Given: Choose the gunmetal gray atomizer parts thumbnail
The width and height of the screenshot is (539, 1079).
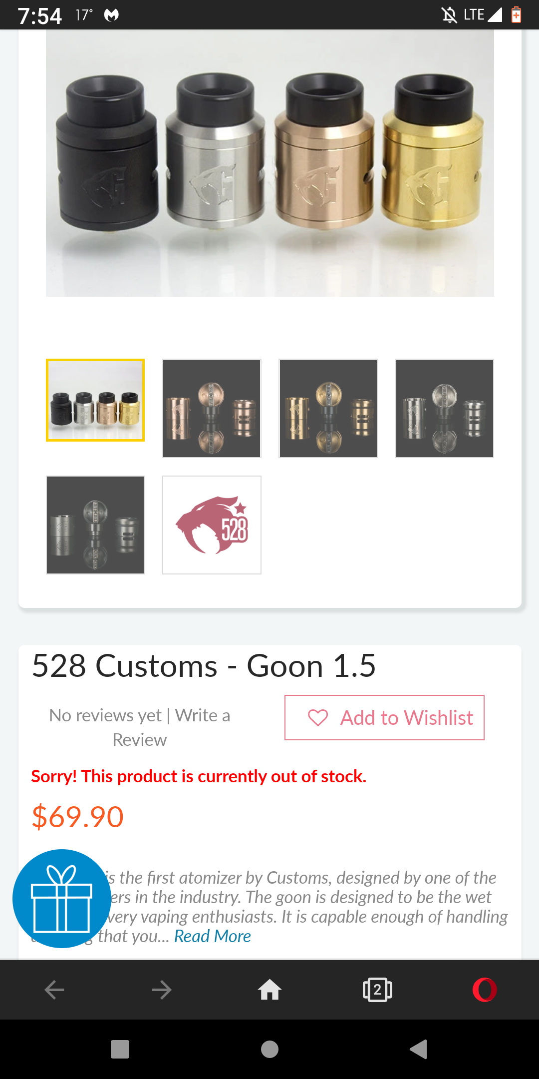Looking at the screenshot, I should click(x=95, y=525).
